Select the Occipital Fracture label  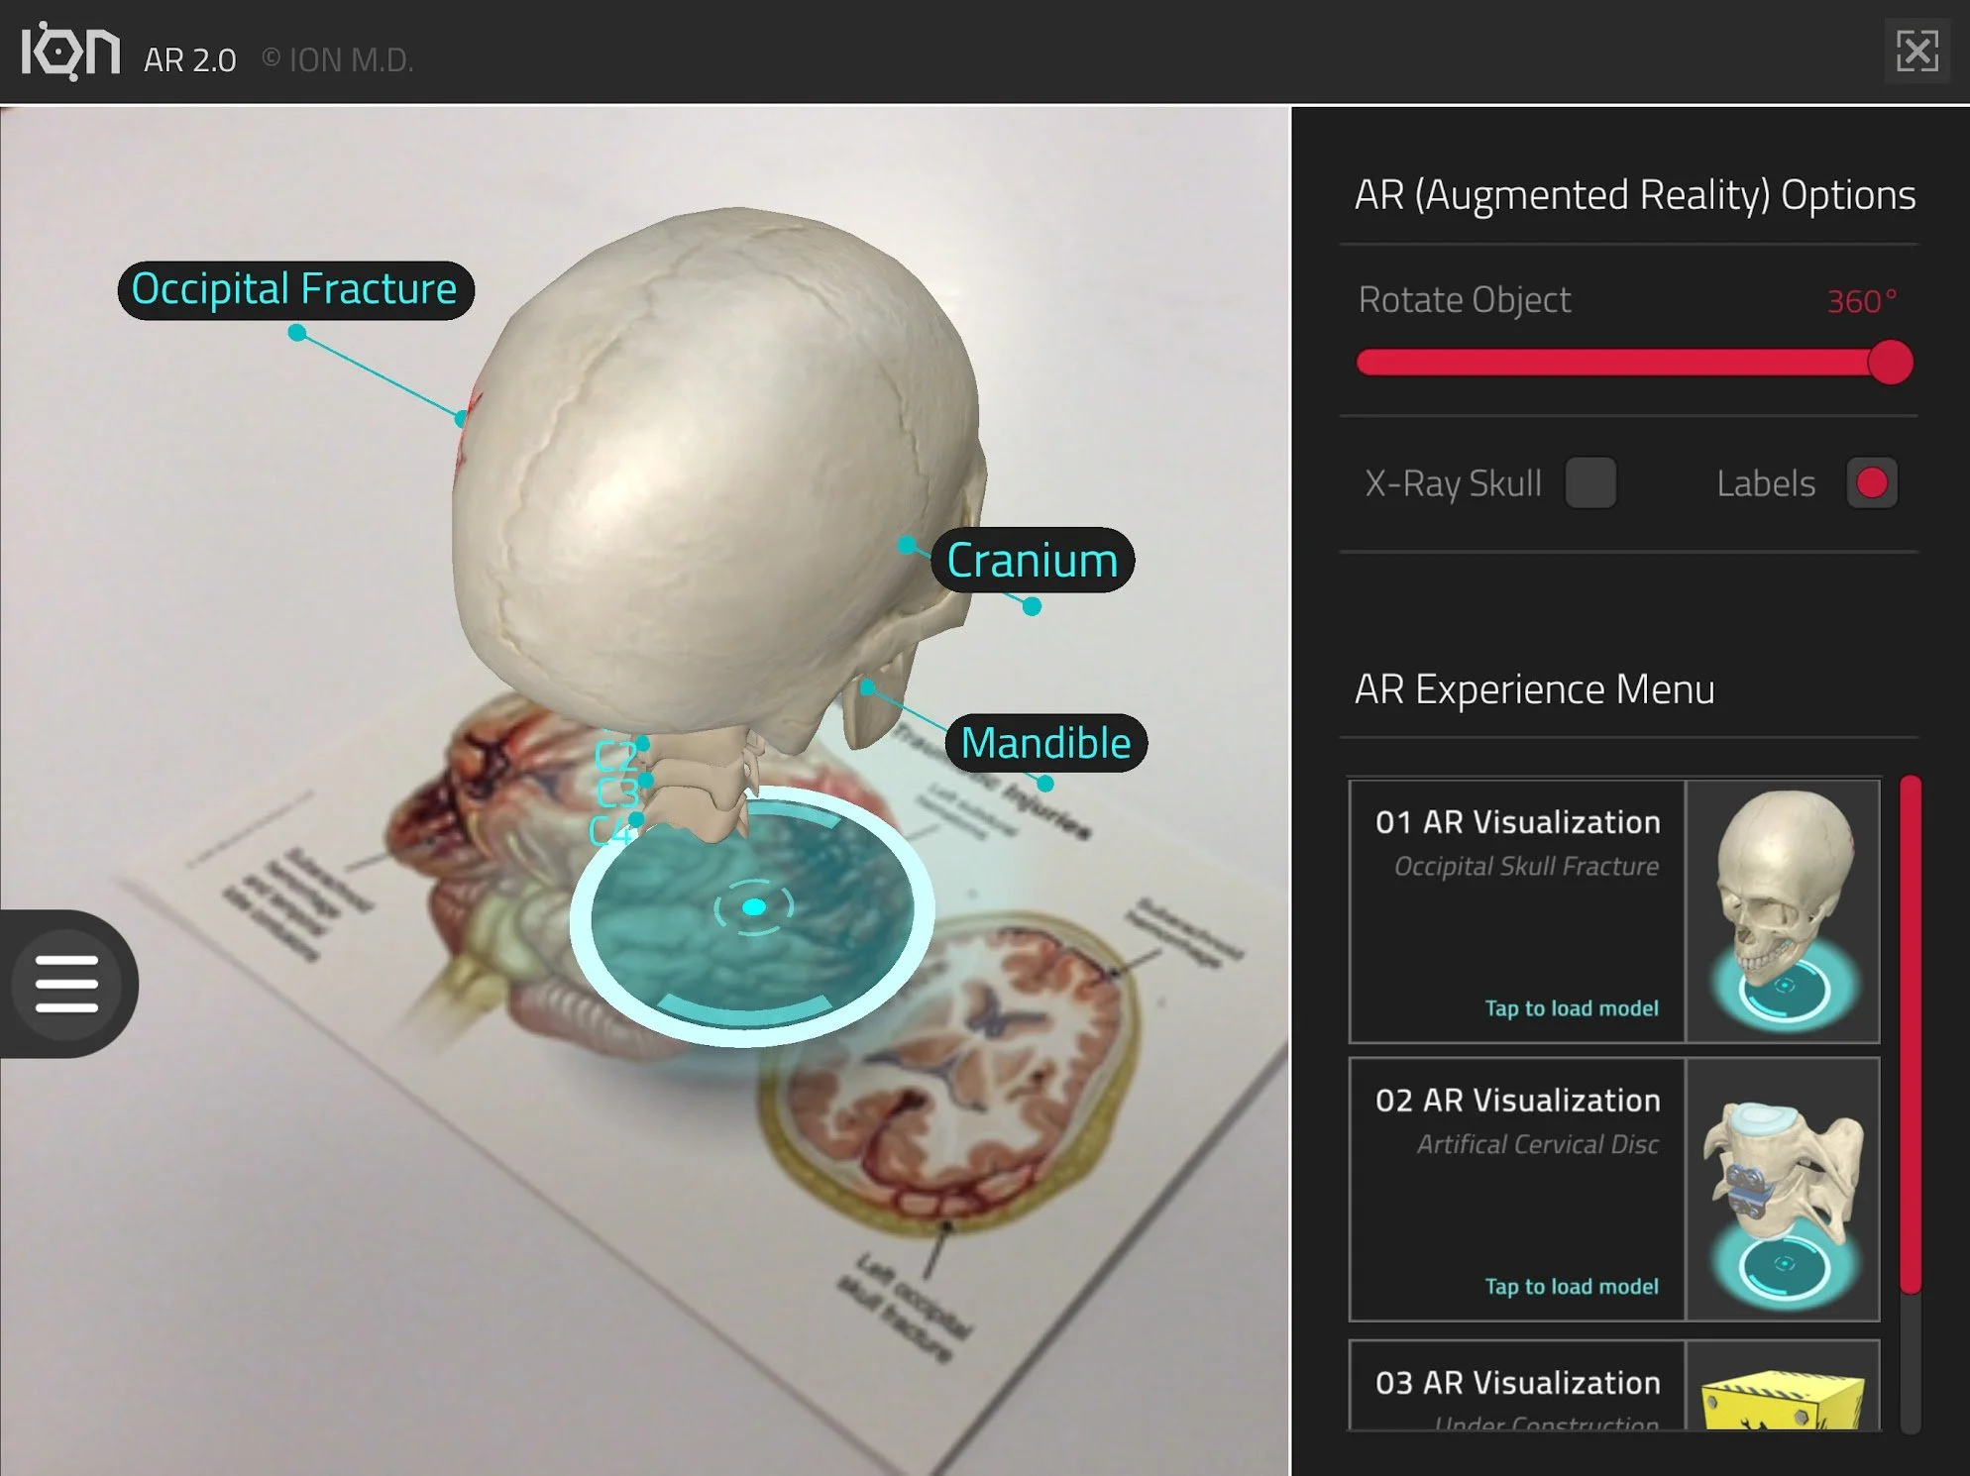click(295, 289)
